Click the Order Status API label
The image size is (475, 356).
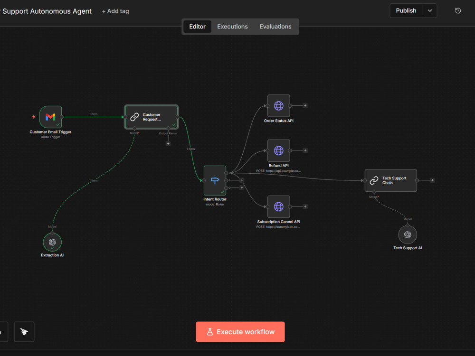[279, 121]
